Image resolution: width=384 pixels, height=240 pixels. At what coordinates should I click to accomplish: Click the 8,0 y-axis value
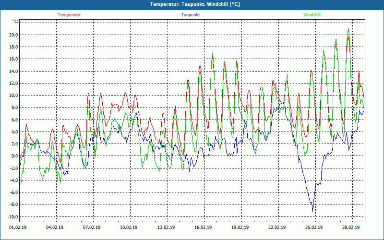tap(14, 107)
